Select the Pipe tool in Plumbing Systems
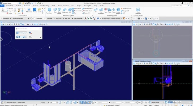This screenshot has height=106, width=193. pyautogui.click(x=96, y=10)
